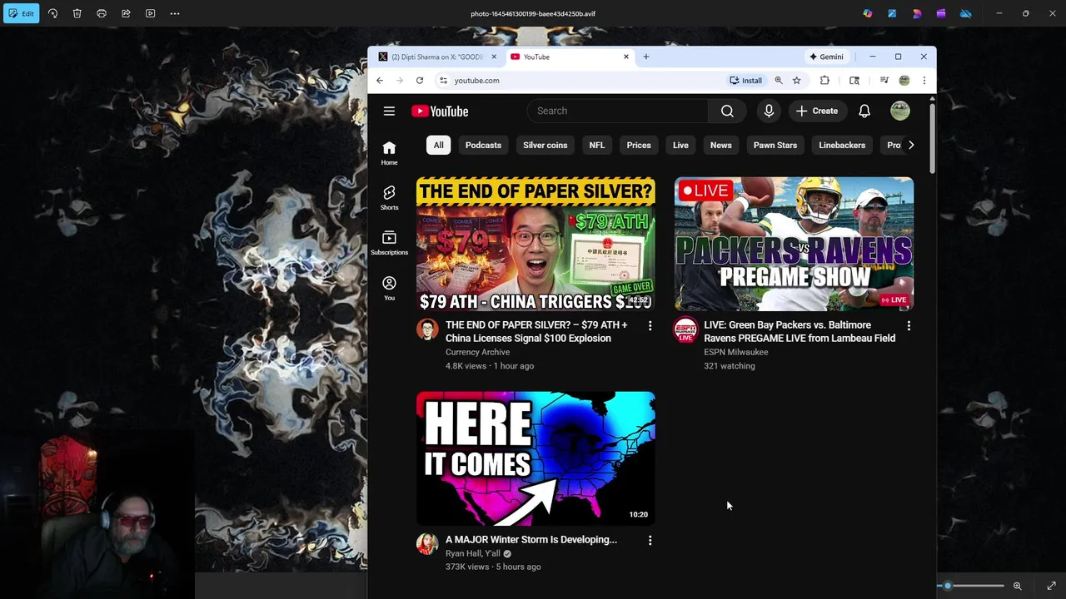Close the Dipti Sharma X tab

coord(494,57)
